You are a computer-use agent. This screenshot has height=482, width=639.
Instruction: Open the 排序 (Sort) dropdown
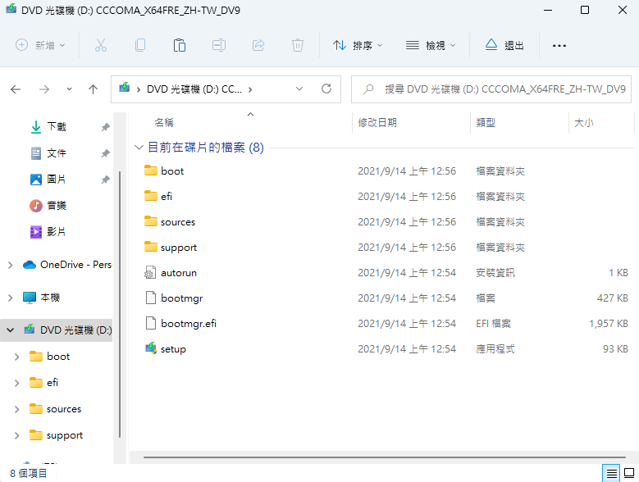pos(358,45)
